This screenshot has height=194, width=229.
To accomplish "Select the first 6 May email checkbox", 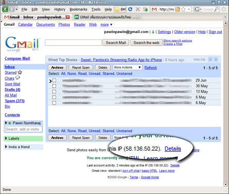I will [54, 97].
